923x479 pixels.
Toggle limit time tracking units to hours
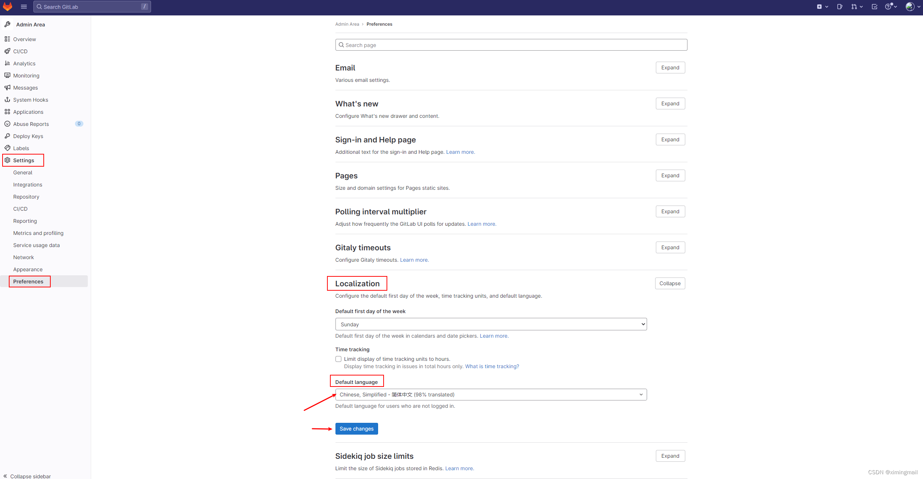coord(338,359)
